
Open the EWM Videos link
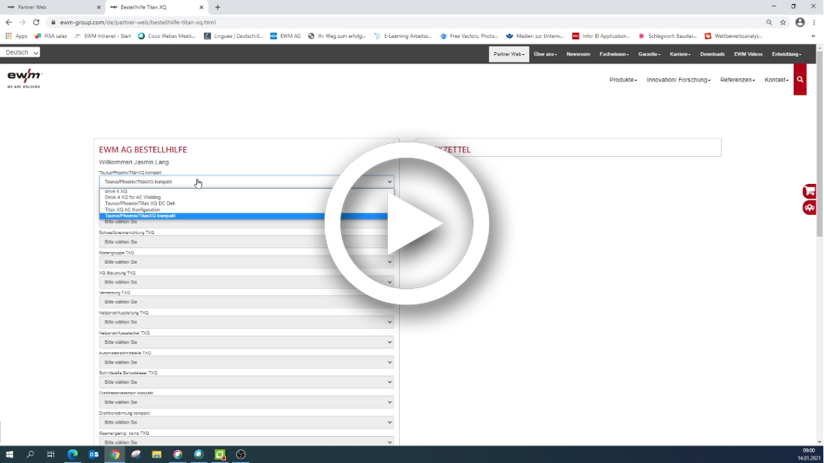pyautogui.click(x=748, y=54)
